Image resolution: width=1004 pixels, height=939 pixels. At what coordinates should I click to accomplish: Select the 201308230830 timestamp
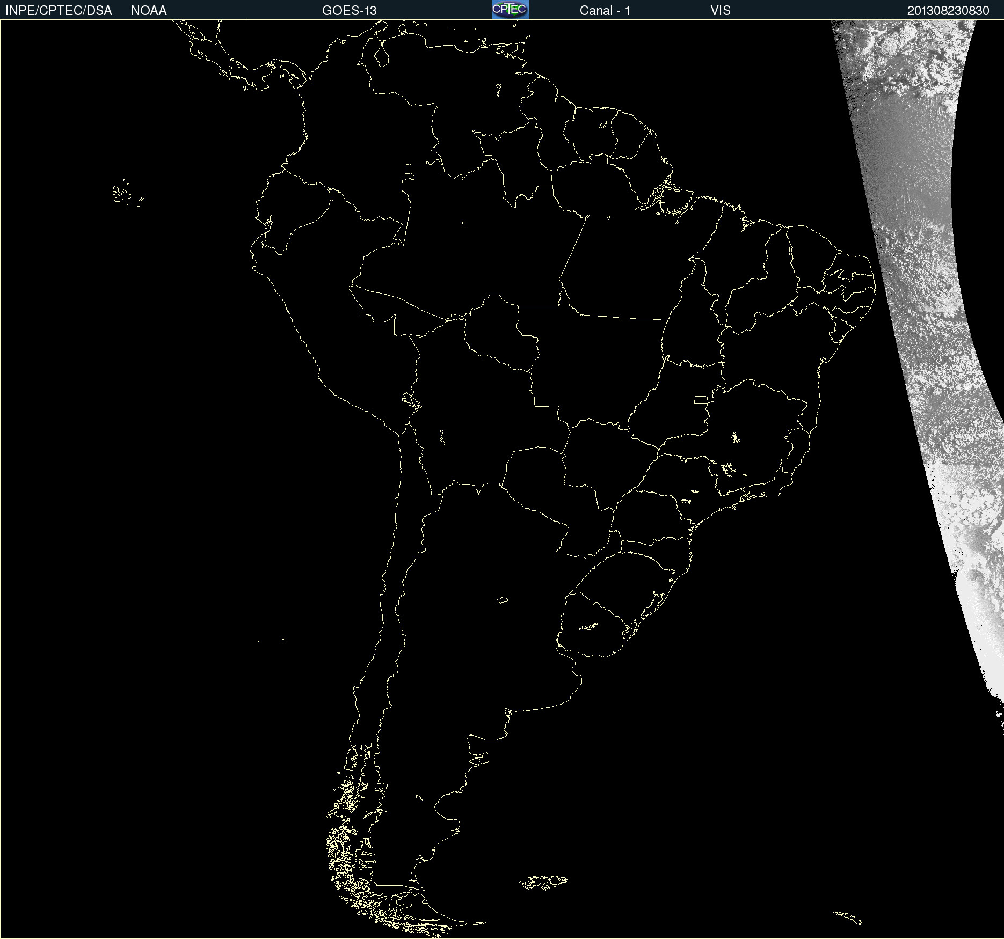[948, 11]
